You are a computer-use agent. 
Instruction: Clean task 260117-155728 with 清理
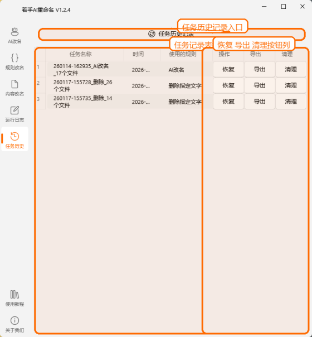(291, 85)
